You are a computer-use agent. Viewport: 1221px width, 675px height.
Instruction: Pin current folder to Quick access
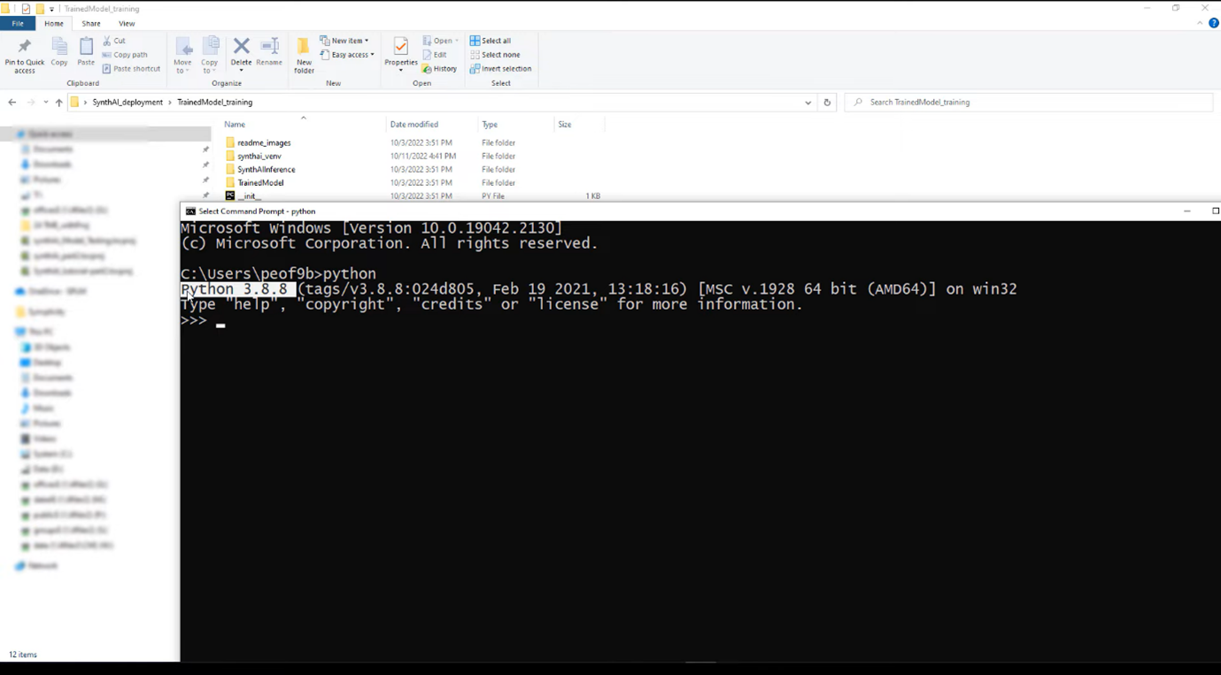(24, 55)
